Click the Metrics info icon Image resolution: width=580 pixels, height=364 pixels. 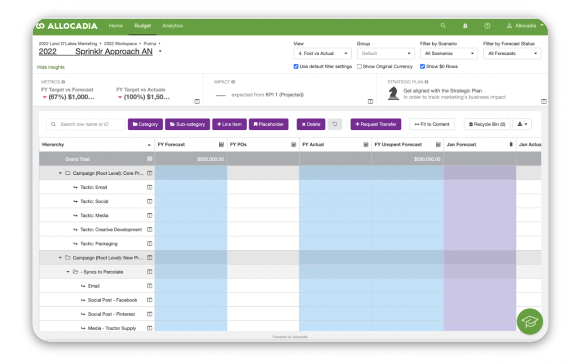63,82
